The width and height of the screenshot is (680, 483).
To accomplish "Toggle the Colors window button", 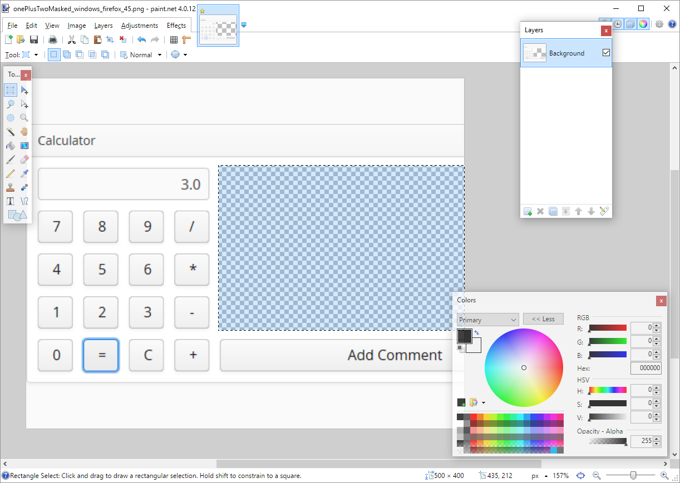I will [643, 24].
